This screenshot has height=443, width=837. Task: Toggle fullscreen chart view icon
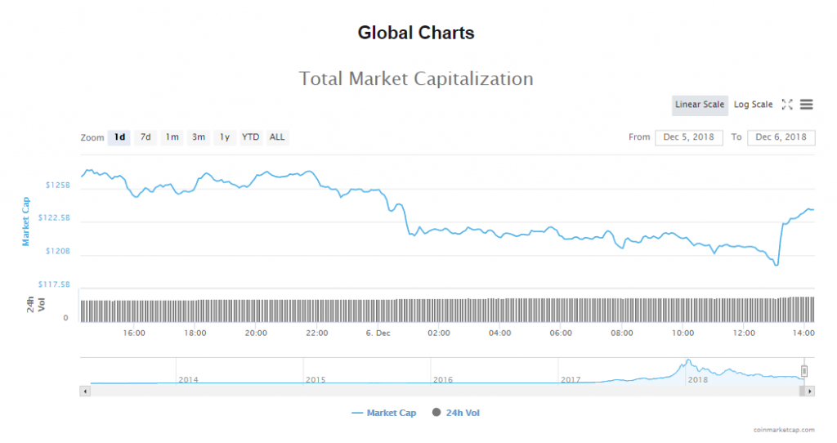[x=787, y=105]
